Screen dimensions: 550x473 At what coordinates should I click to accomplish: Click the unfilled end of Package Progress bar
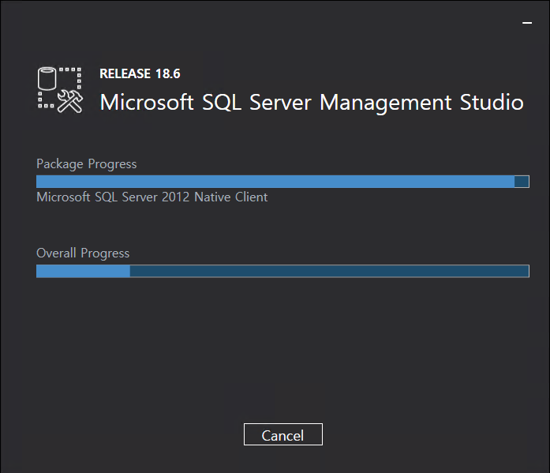pos(522,182)
